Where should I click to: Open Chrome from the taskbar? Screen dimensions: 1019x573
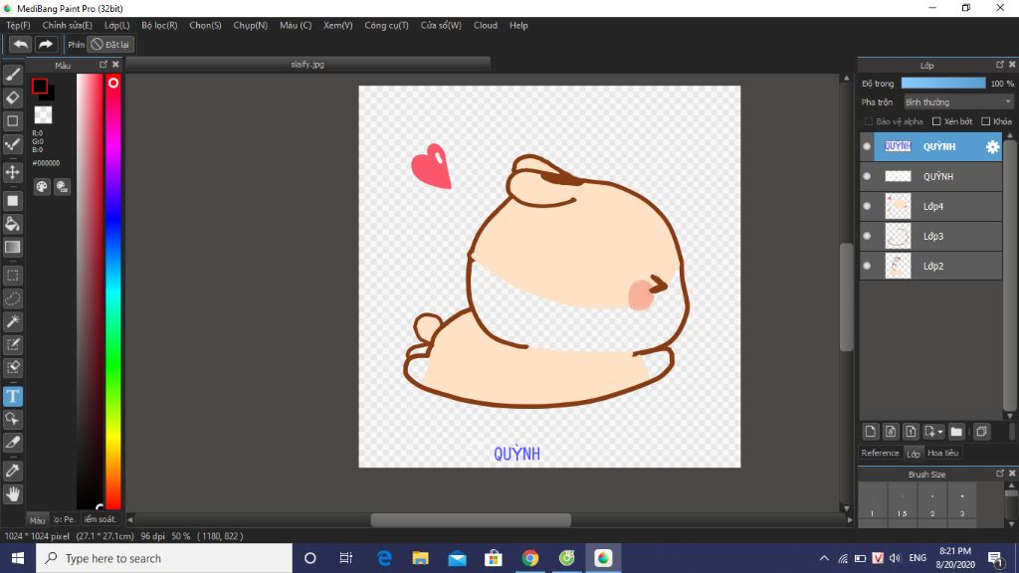tap(530, 558)
